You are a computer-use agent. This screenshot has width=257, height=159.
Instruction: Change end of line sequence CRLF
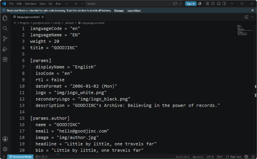tap(219, 157)
